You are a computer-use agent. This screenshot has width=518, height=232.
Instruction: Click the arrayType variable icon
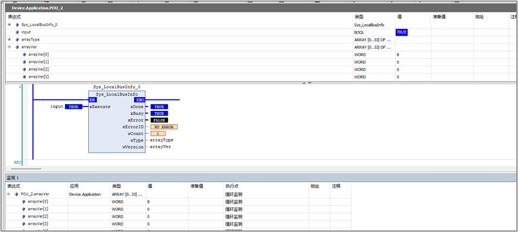click(17, 39)
